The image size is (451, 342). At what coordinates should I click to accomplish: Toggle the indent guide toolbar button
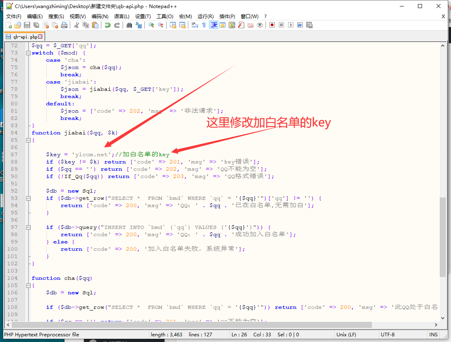click(x=213, y=25)
